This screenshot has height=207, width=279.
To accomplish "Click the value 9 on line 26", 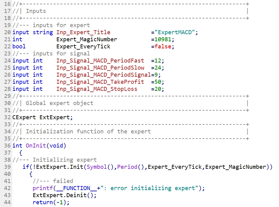I will (156, 75).
